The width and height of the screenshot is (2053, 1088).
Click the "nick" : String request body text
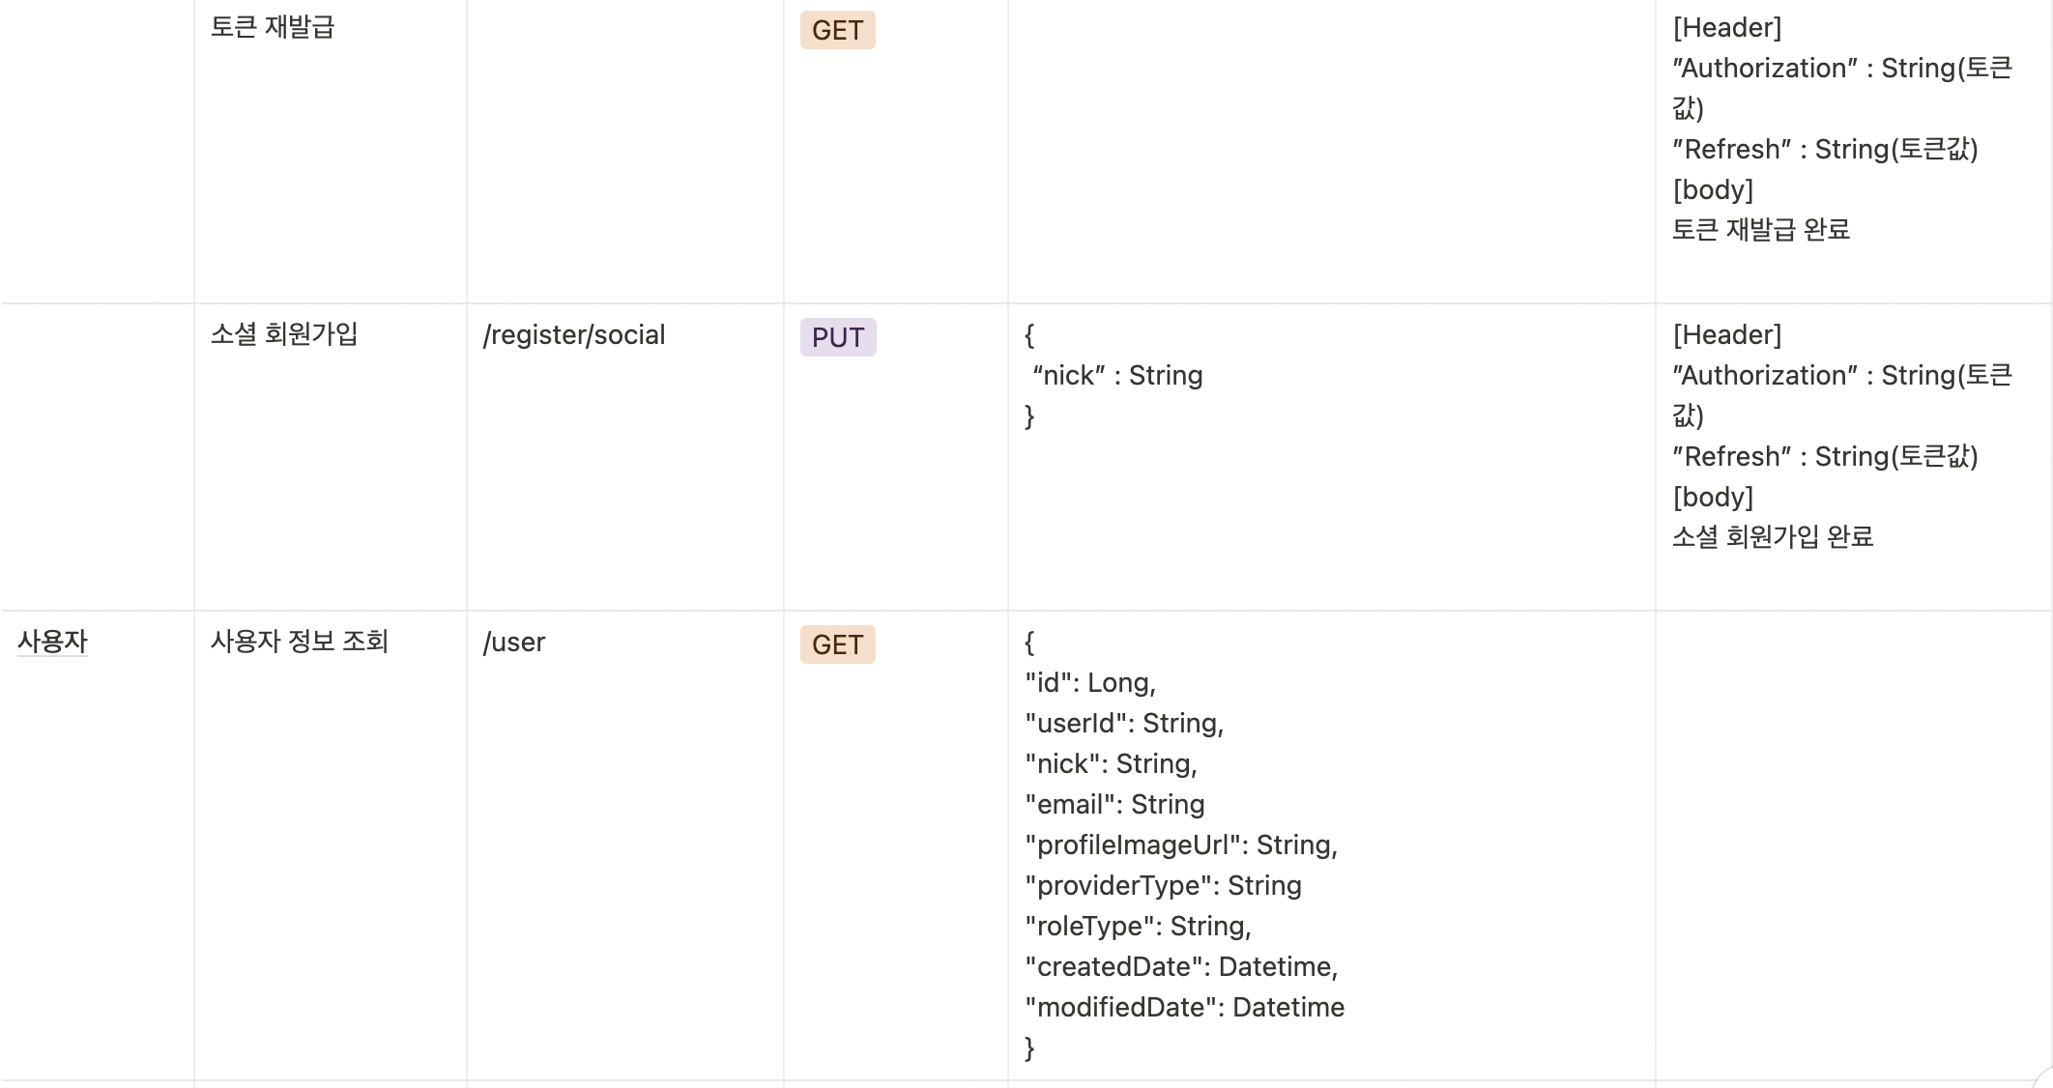1117,376
